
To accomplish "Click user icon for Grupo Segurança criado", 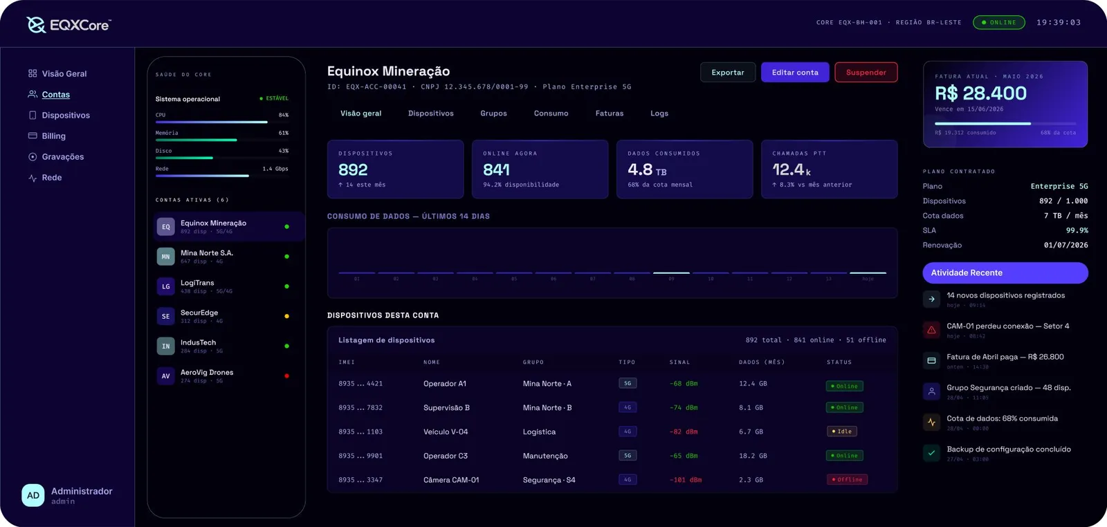I will (931, 391).
